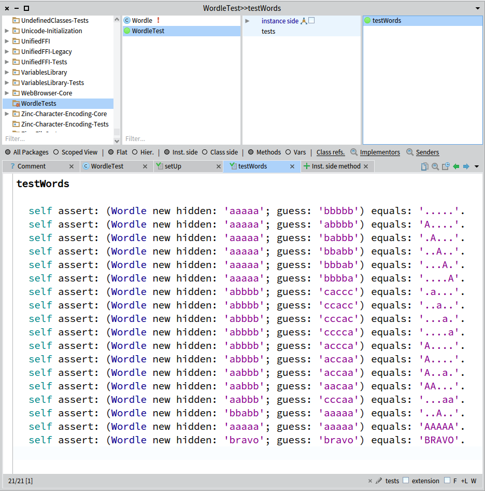
Task: Click the tests protocol label in status bar
Action: 392,481
